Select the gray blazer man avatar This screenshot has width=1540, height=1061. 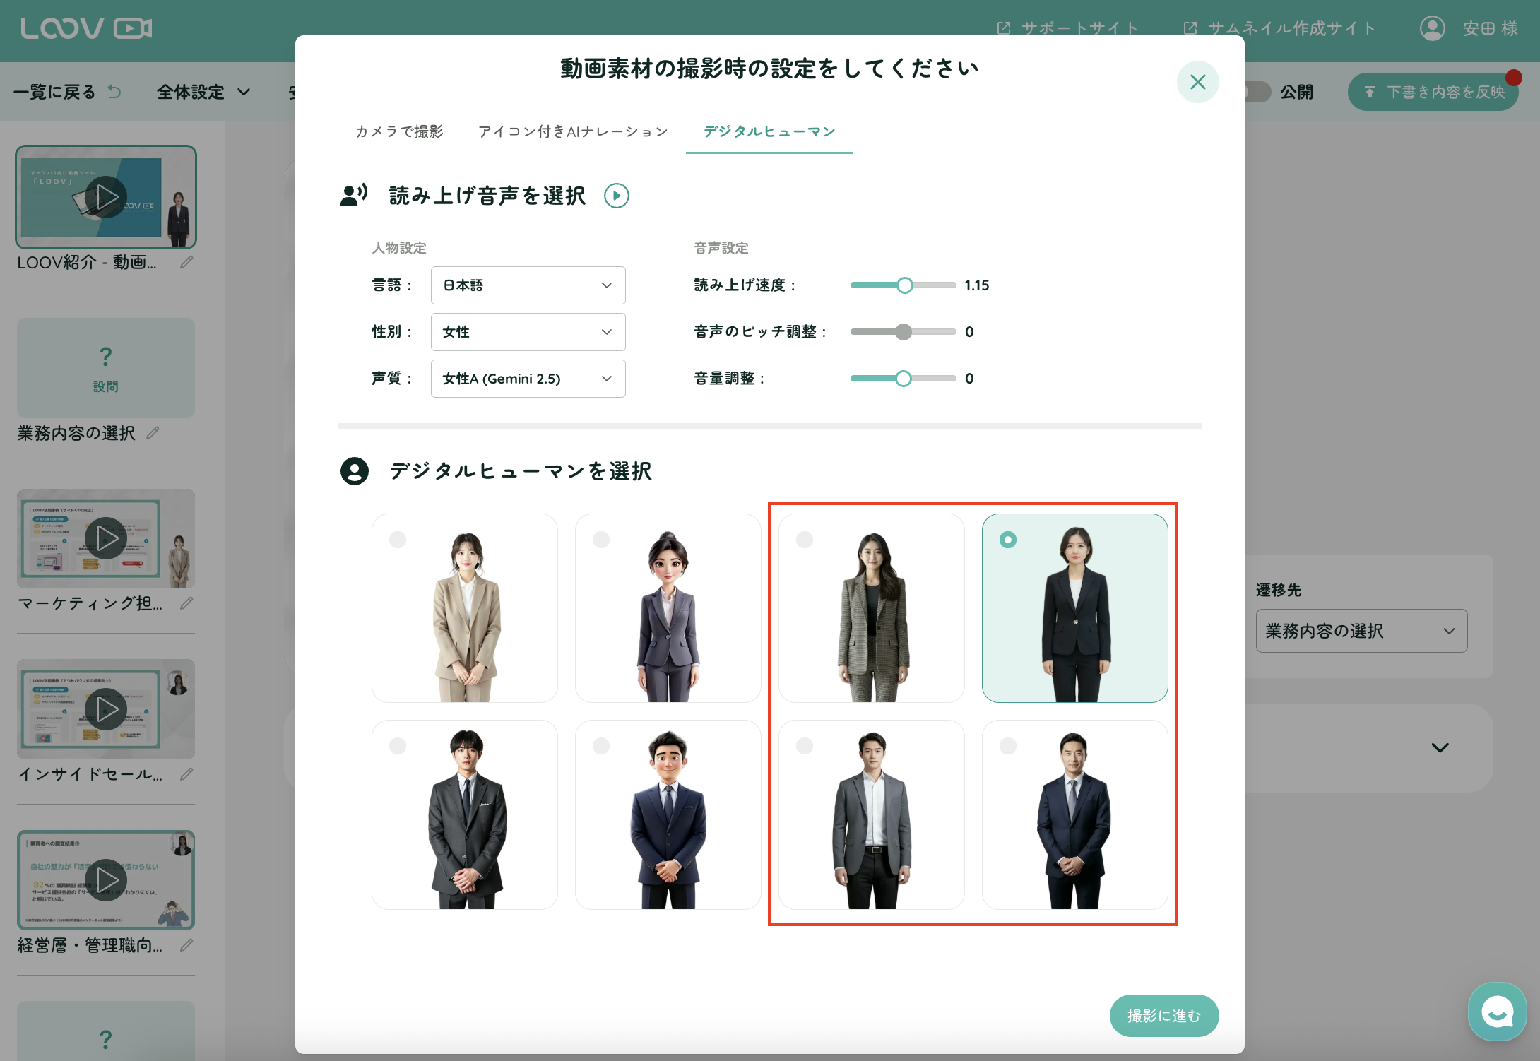pos(871,814)
